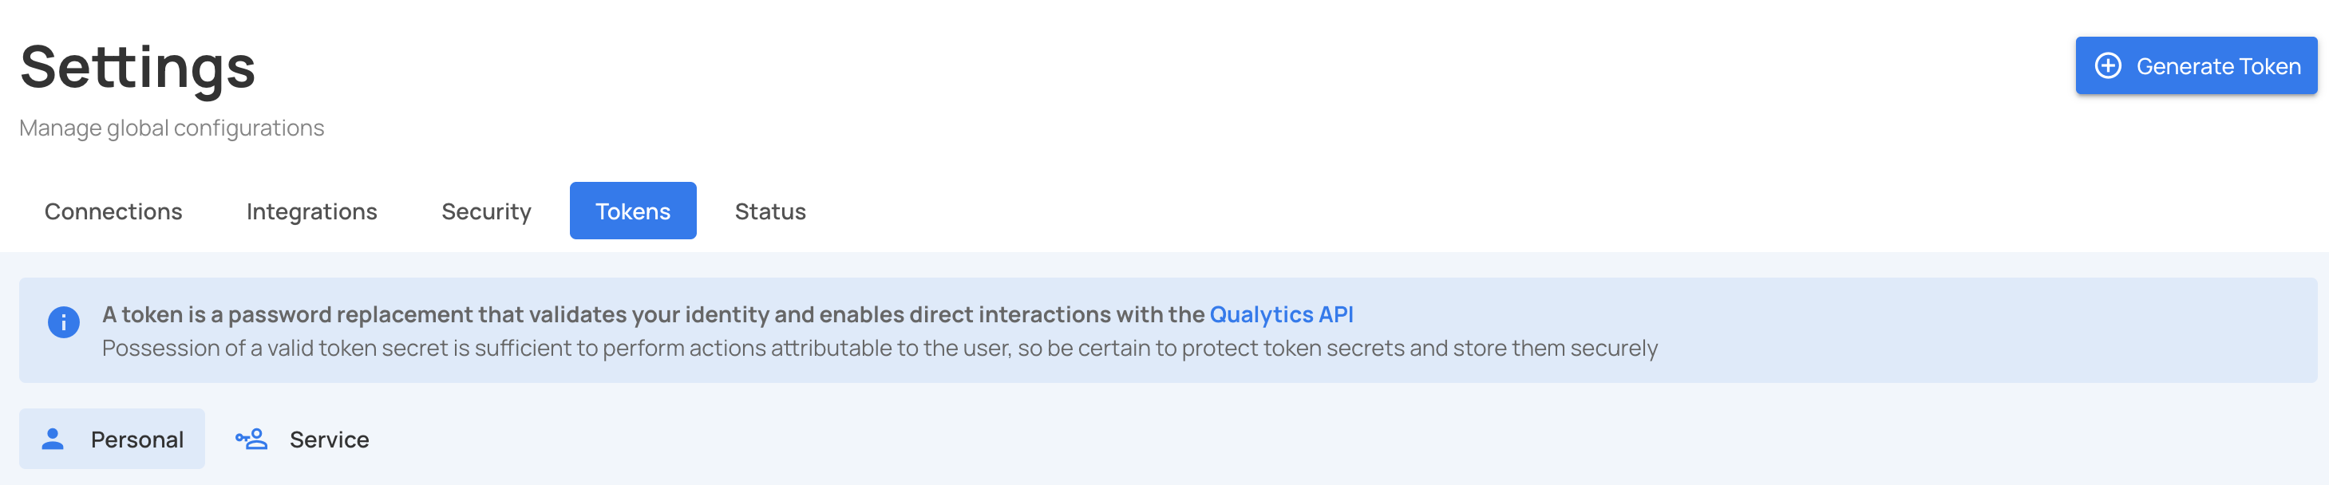
Task: Click the Personal label text
Action: [x=136, y=439]
